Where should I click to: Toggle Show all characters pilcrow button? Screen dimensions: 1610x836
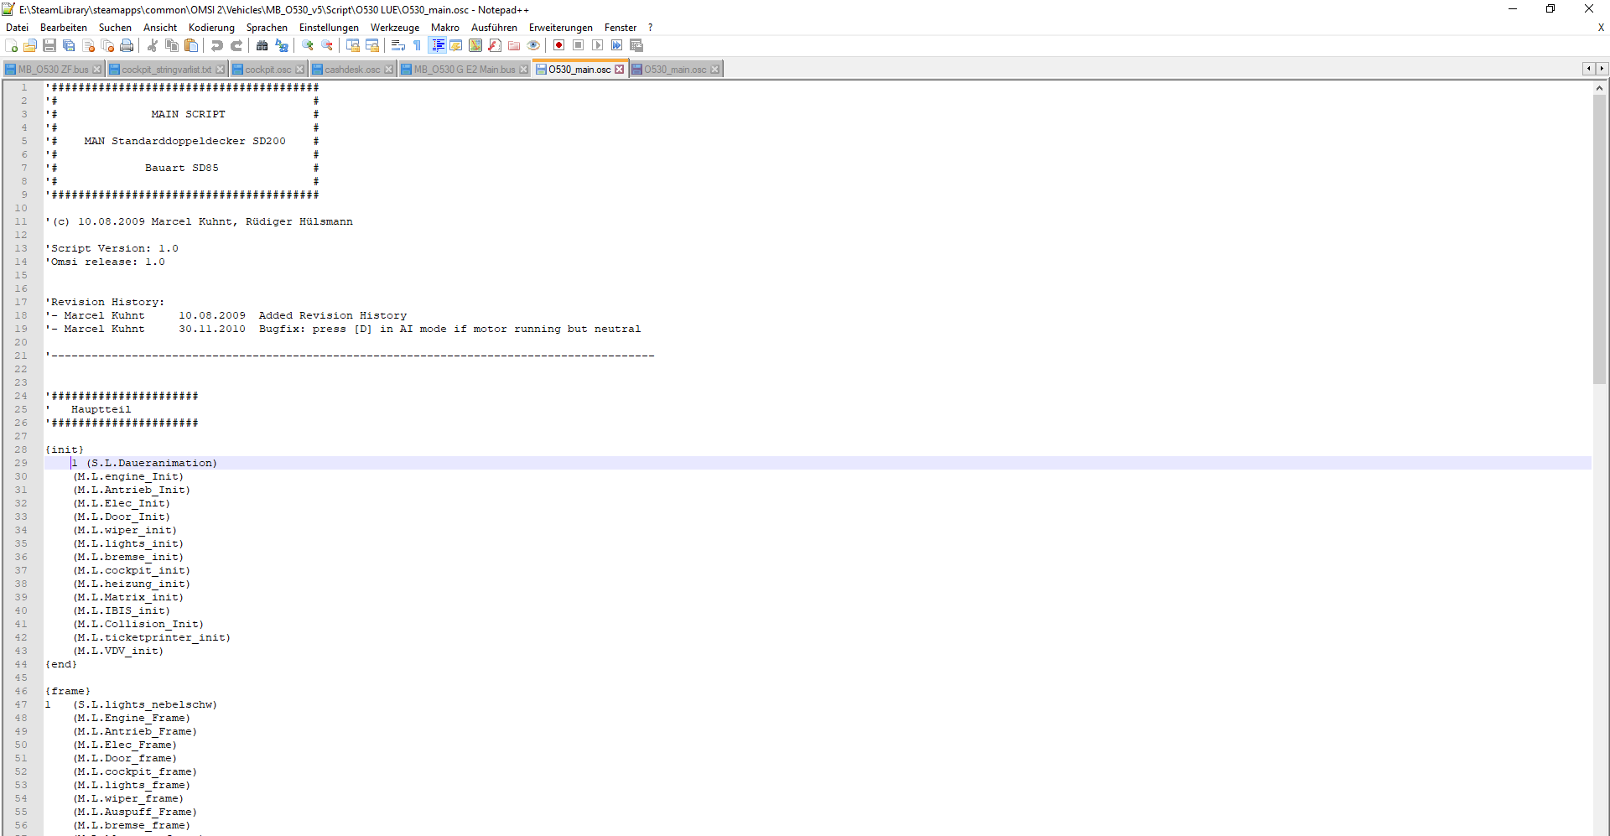coord(417,45)
